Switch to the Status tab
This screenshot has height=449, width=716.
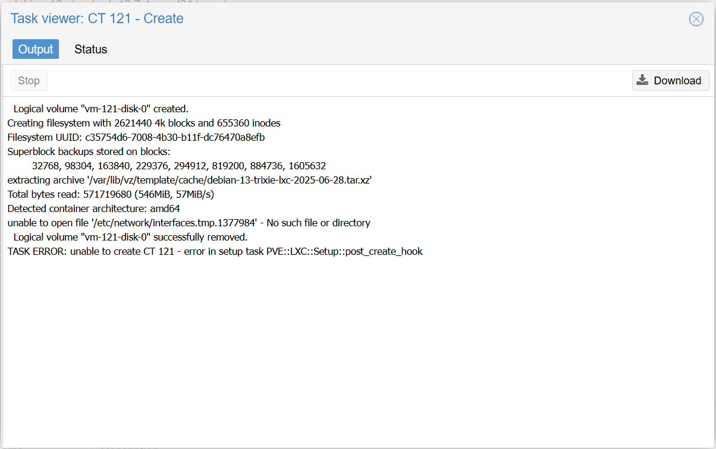pyautogui.click(x=90, y=49)
